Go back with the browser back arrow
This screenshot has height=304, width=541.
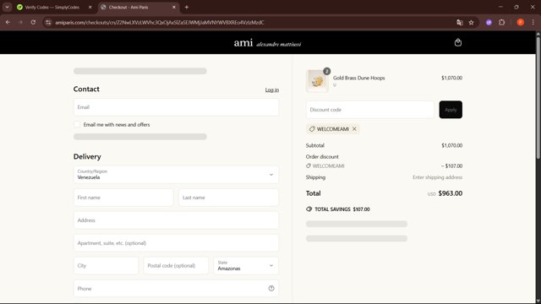click(x=8, y=23)
